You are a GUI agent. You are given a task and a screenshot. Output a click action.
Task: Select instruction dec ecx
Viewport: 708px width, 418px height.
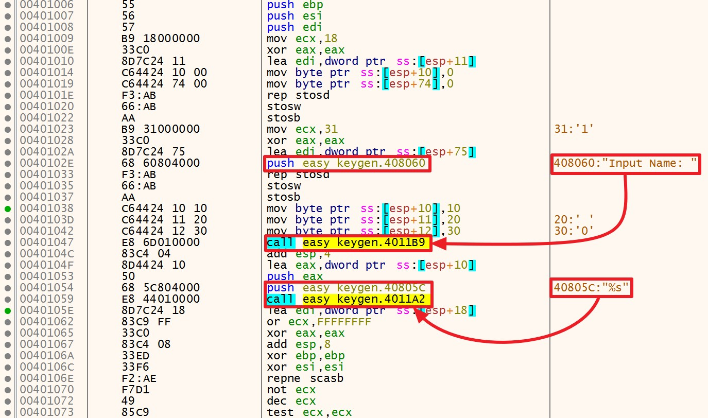[x=291, y=401]
